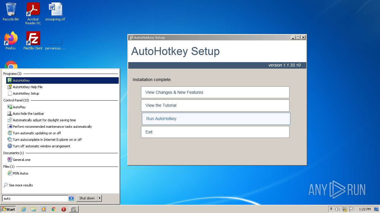Click the General.one OneNote icon
380x213 pixels.
point(9,160)
